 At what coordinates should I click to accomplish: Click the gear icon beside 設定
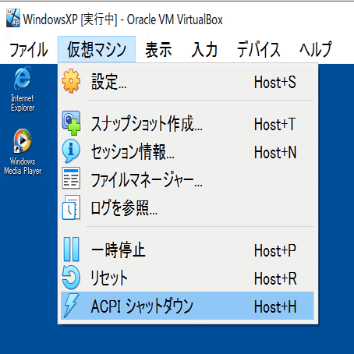(71, 81)
